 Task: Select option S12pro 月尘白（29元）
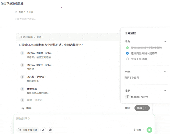pos(40,65)
